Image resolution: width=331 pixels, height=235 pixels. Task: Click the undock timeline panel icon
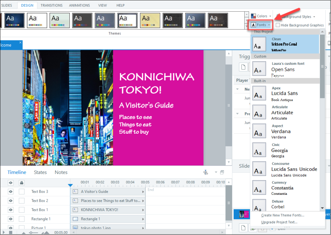(x=222, y=173)
